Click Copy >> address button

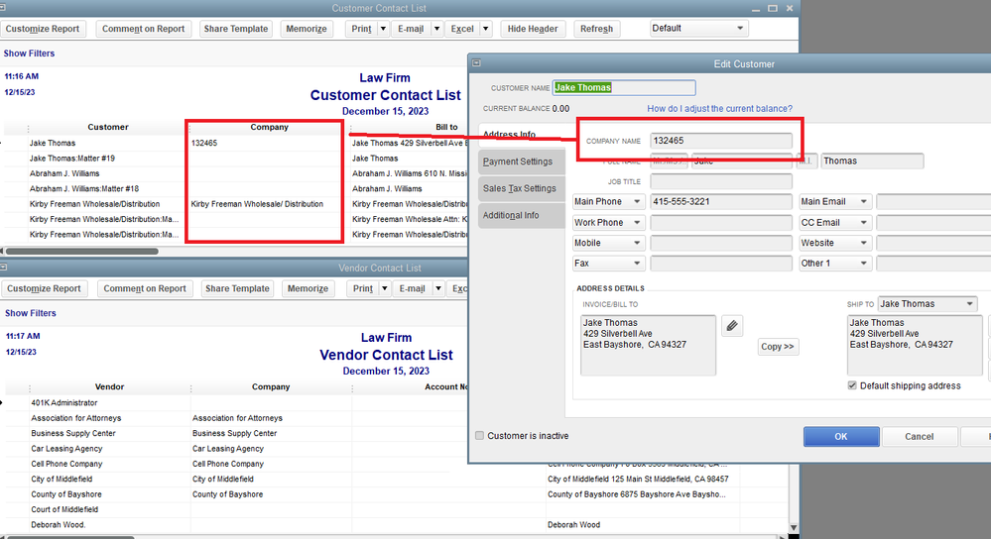pyautogui.click(x=778, y=347)
